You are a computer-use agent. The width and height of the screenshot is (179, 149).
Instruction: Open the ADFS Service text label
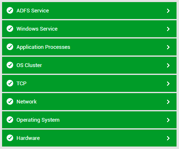tap(33, 11)
